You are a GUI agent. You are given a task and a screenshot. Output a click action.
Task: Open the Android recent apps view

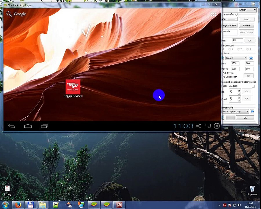(x=44, y=126)
